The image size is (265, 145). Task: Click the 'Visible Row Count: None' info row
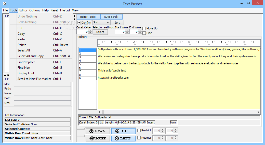[x=37, y=133]
